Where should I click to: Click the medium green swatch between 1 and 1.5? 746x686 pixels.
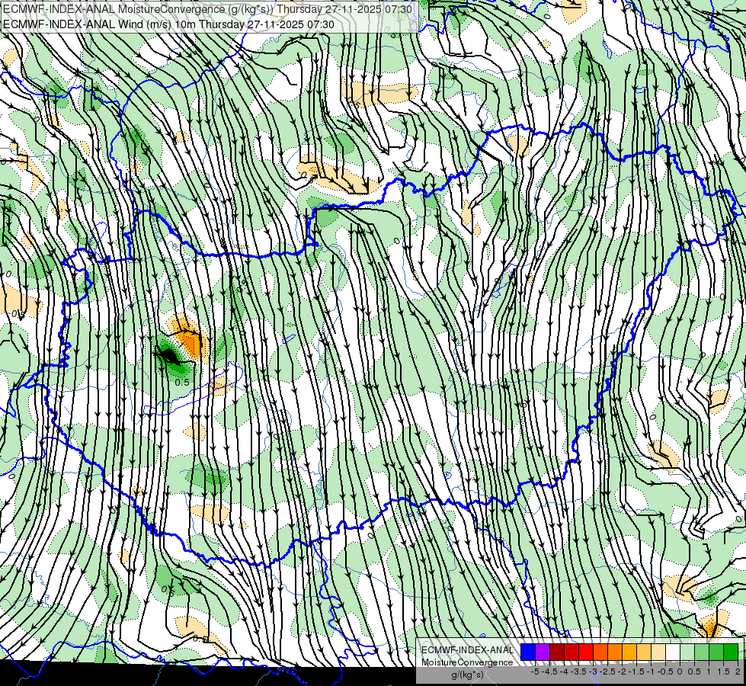(716, 652)
